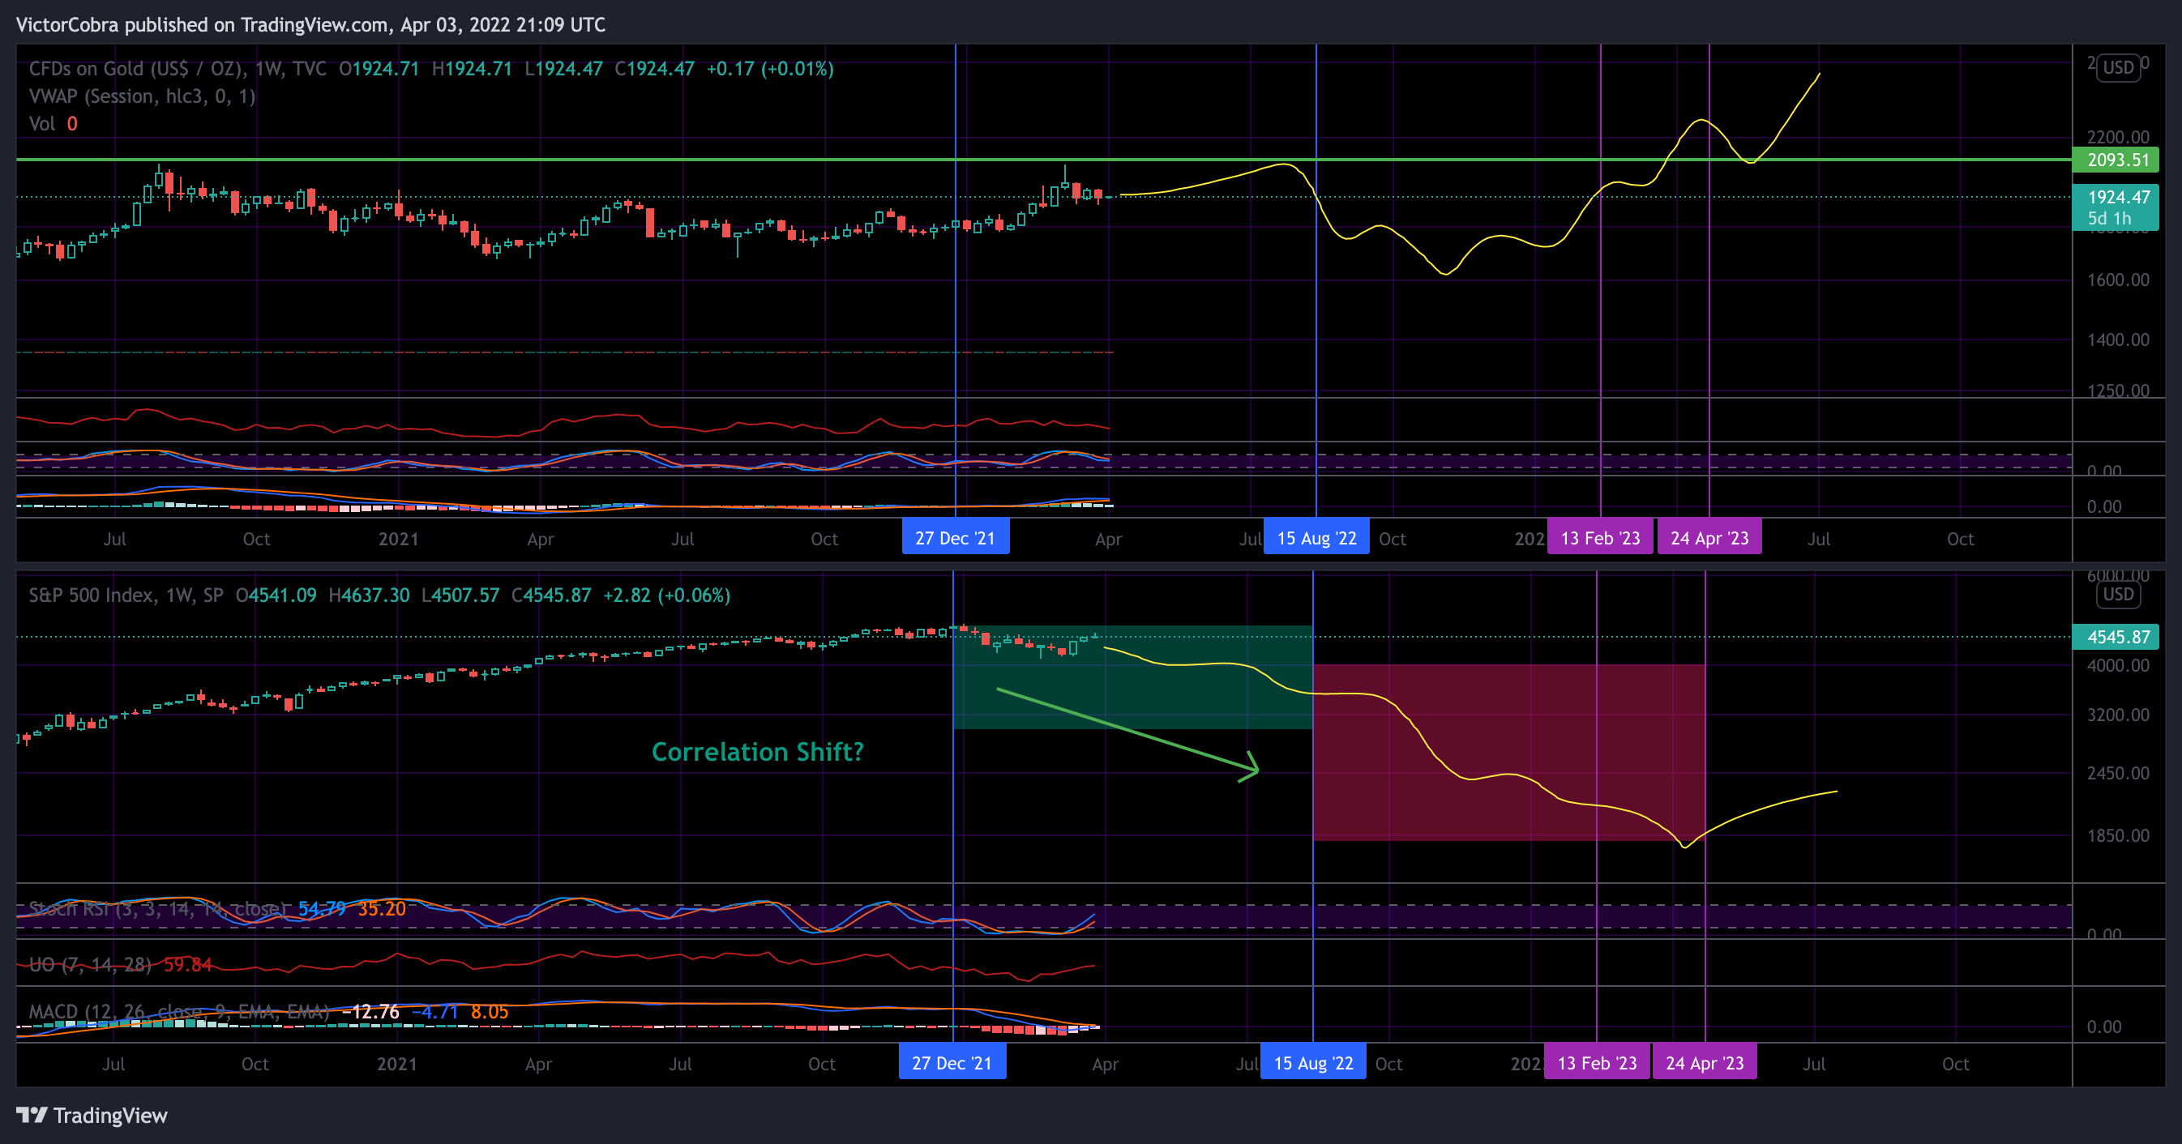Click the 2021 label on the S&P time axis
The width and height of the screenshot is (2182, 1144).
[396, 1064]
